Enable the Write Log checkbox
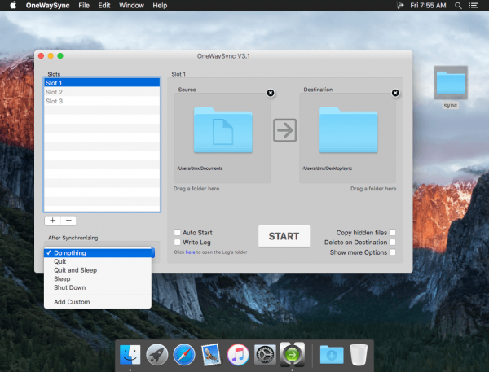The image size is (489, 372). pos(177,242)
